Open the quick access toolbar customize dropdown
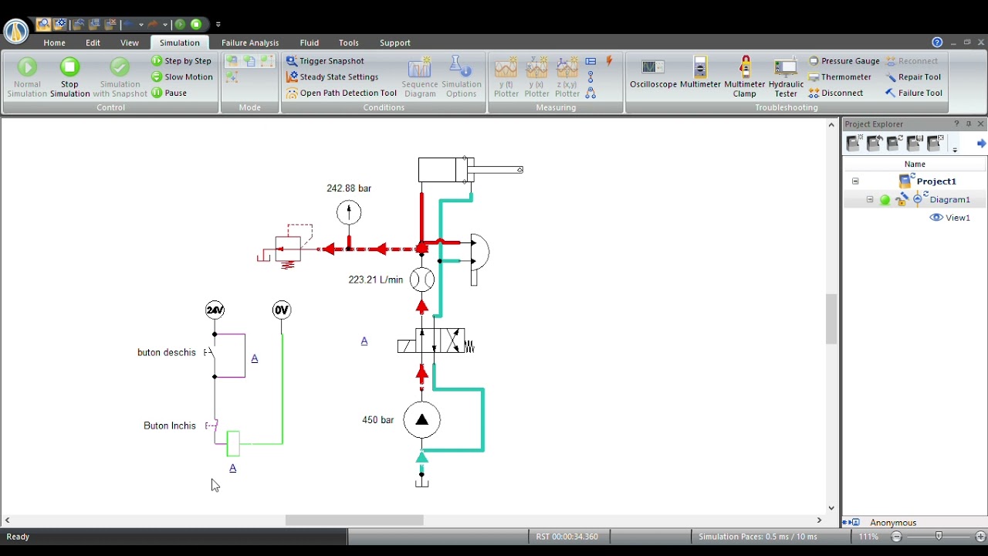This screenshot has width=988, height=556. coord(218,25)
